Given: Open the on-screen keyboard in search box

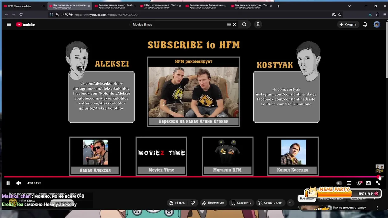Looking at the screenshot, I should 229,25.
